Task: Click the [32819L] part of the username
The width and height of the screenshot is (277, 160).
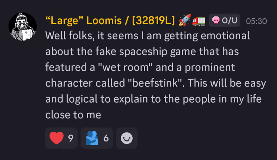Action: [154, 21]
